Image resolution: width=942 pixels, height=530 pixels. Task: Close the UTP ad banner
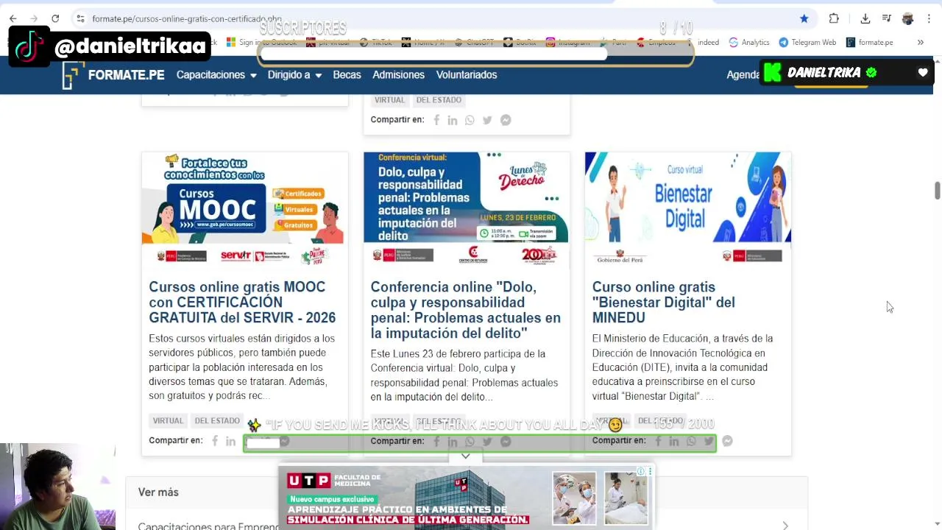pyautogui.click(x=650, y=471)
